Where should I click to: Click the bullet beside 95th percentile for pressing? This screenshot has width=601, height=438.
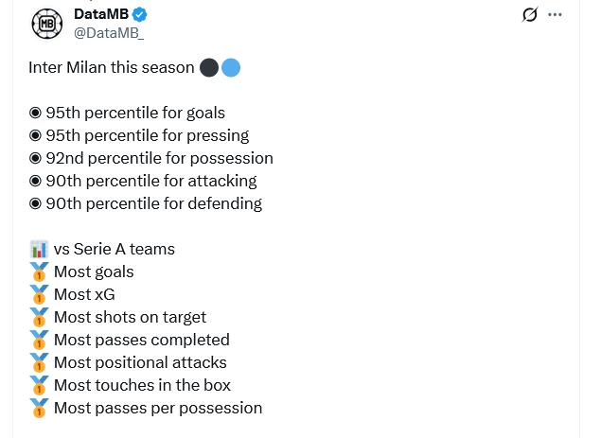tap(36, 136)
